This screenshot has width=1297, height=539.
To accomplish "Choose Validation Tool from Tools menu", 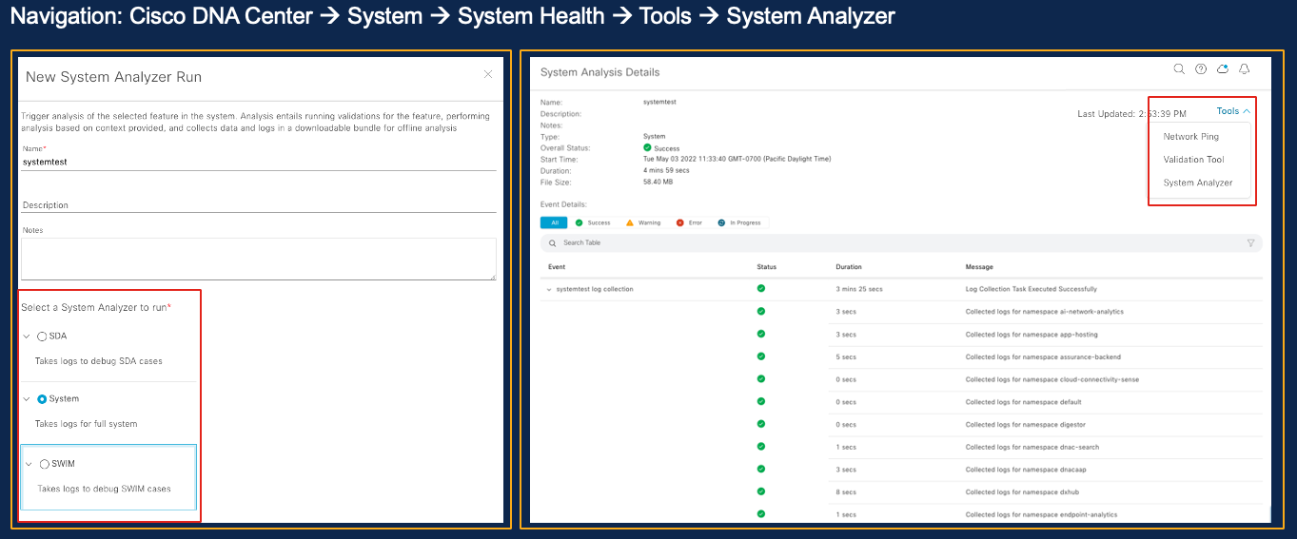I will click(1193, 160).
